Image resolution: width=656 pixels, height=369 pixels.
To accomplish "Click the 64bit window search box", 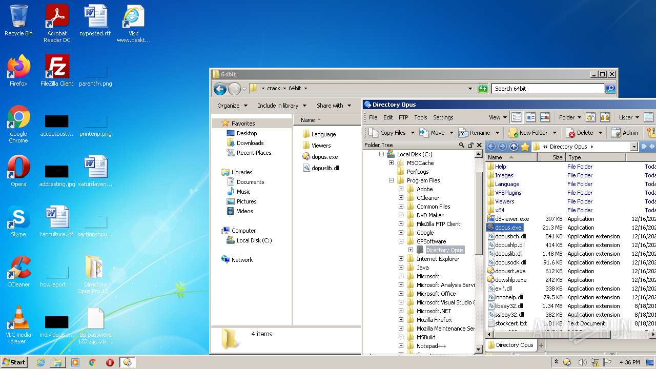I will coord(548,89).
